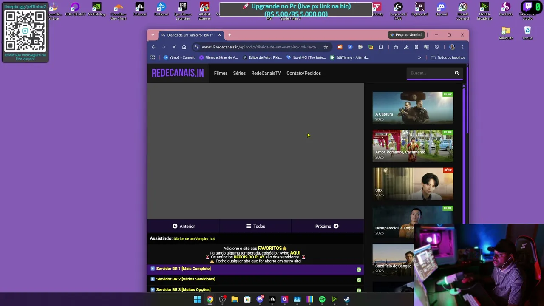Screen dimensions: 544x306
Task: Open OBS Studio from the taskbar
Action: tap(222, 300)
